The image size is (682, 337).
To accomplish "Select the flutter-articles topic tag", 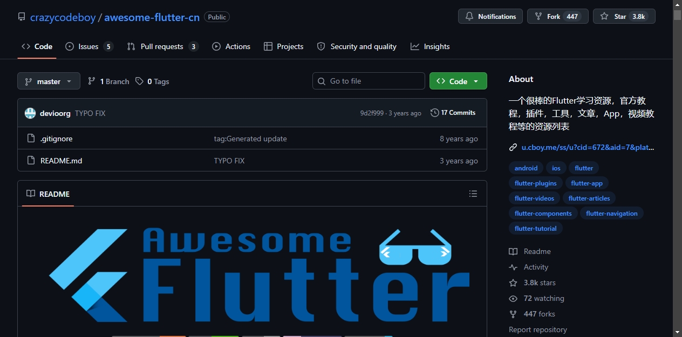I will click(x=589, y=198).
